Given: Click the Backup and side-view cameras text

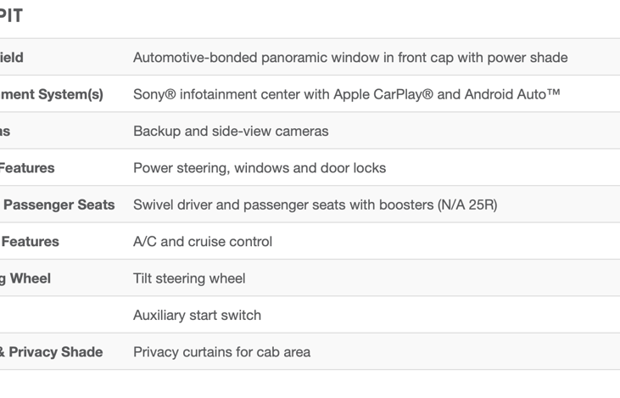Looking at the screenshot, I should point(231,132).
